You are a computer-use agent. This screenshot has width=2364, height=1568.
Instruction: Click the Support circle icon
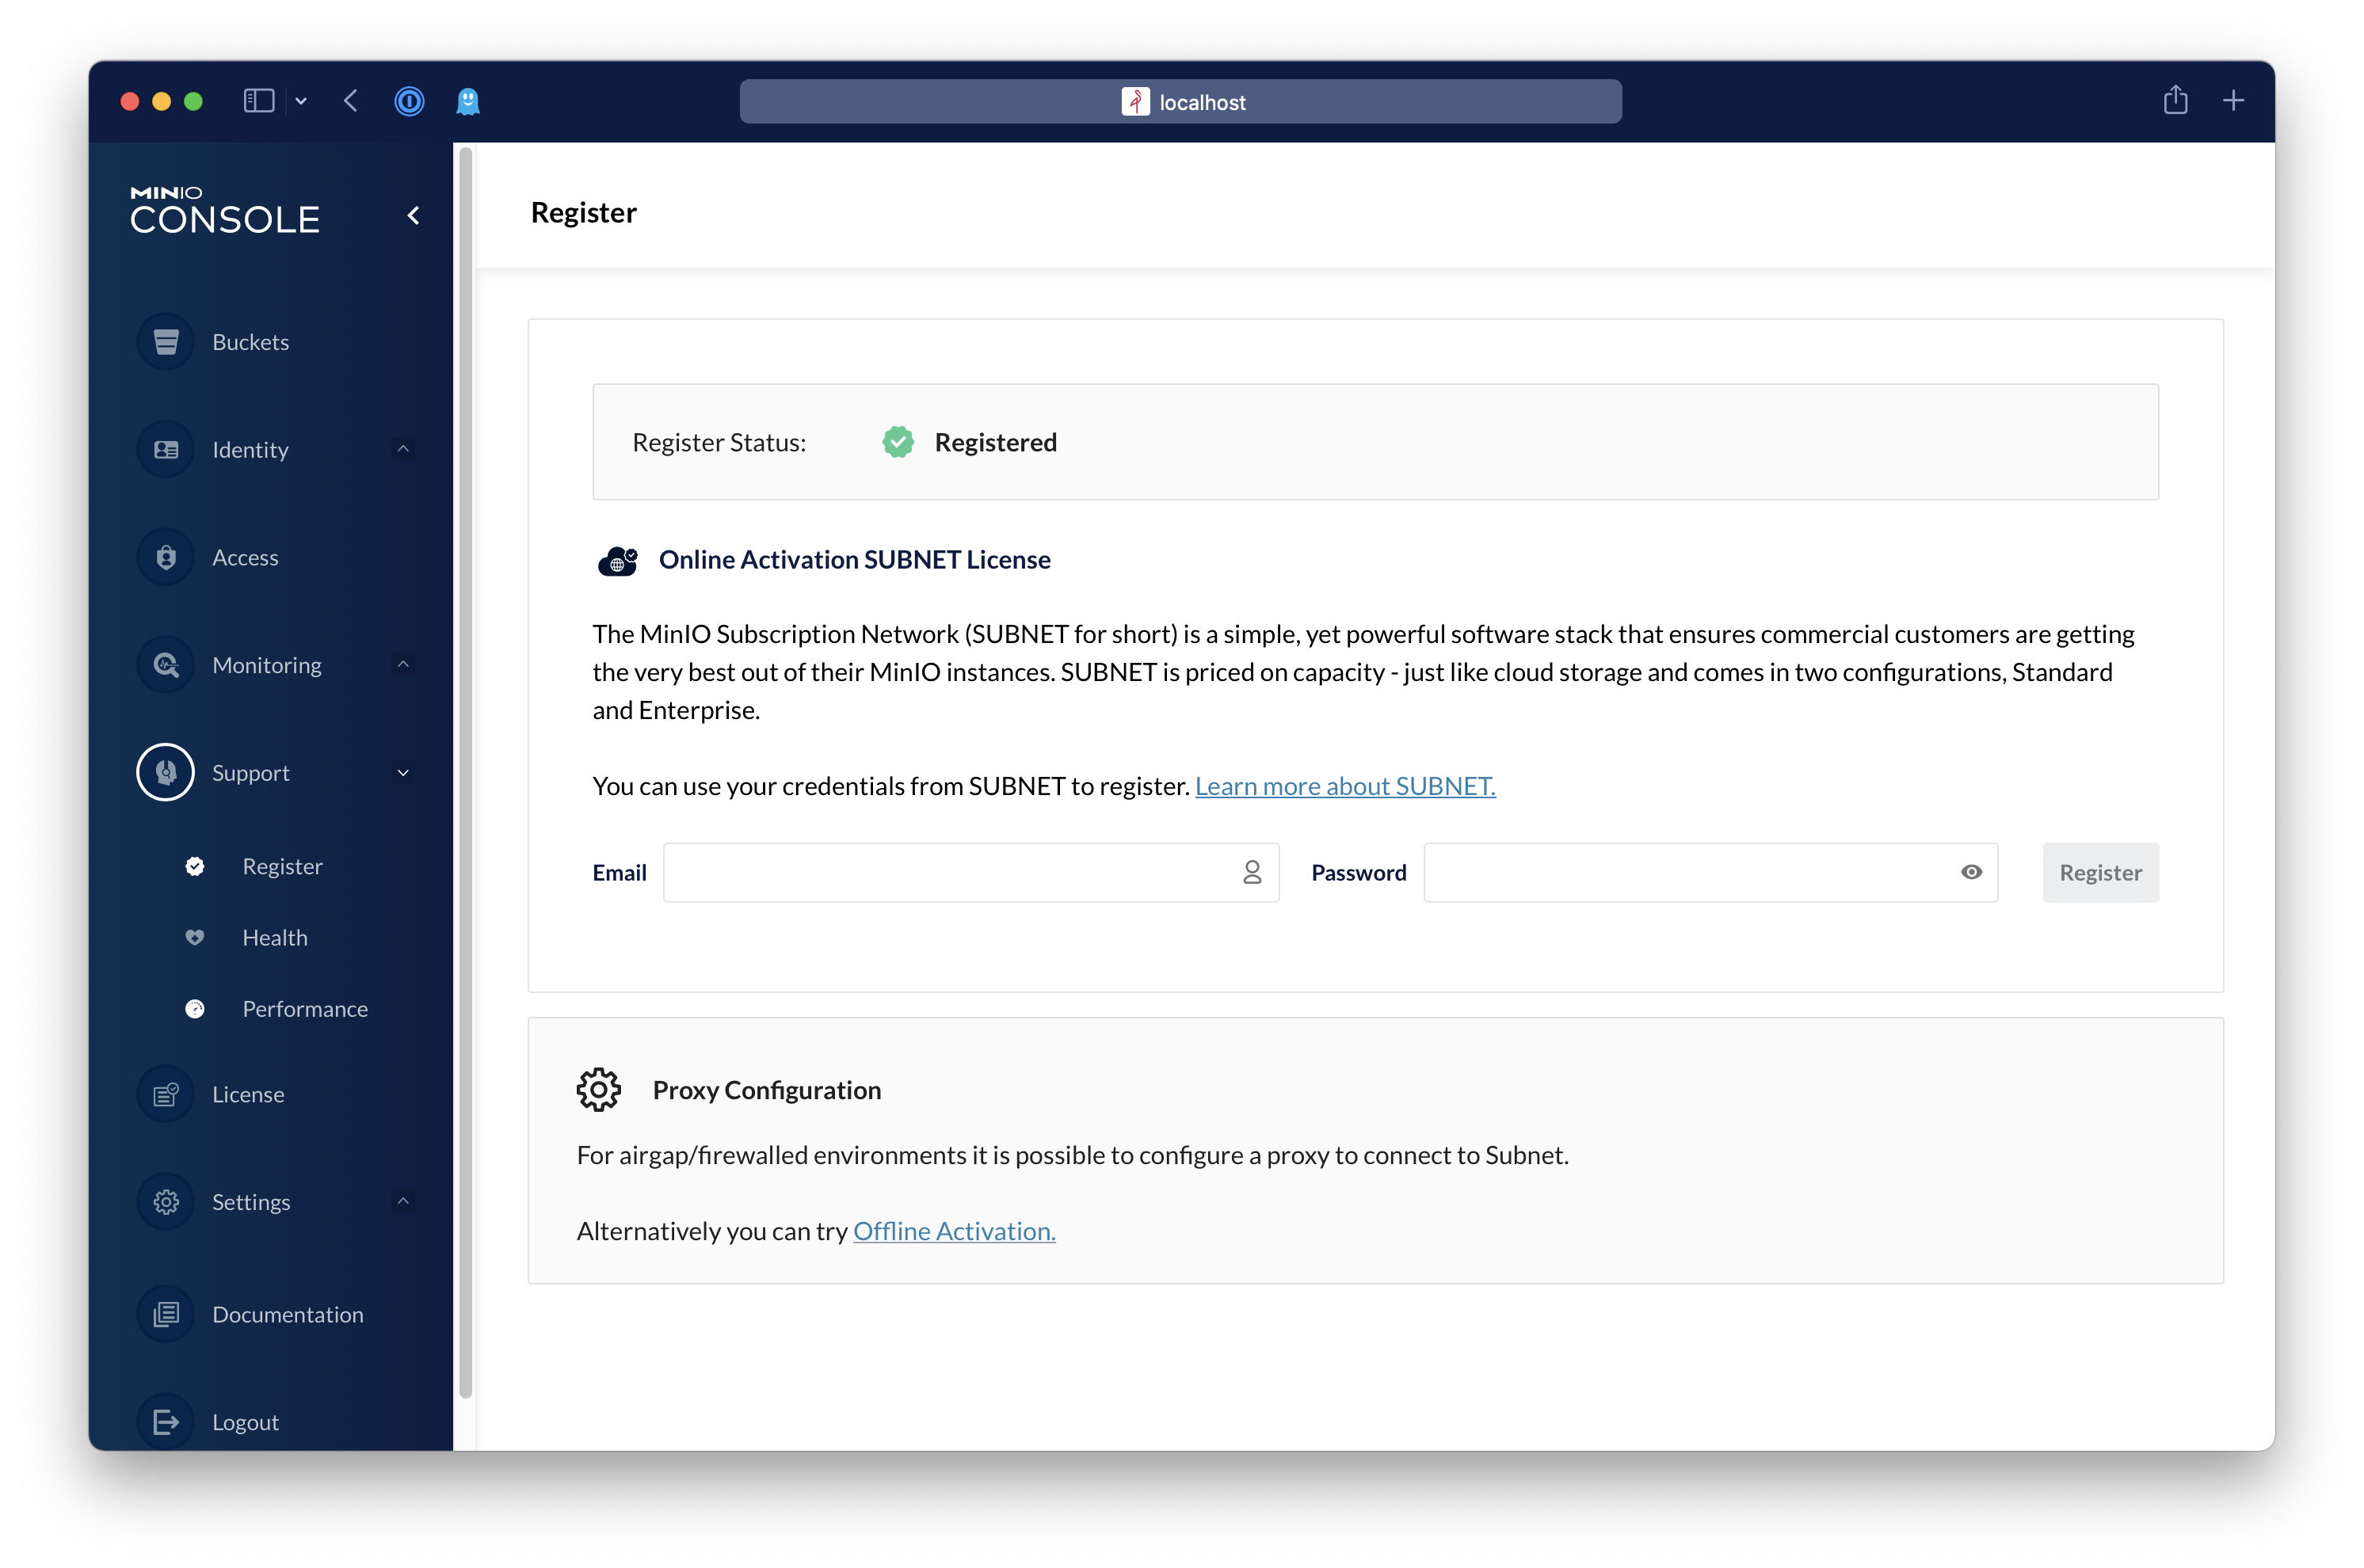point(166,773)
